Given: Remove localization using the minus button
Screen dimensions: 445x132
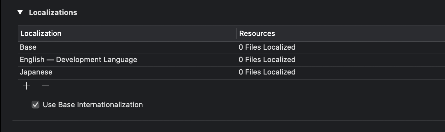Looking at the screenshot, I should tap(45, 86).
